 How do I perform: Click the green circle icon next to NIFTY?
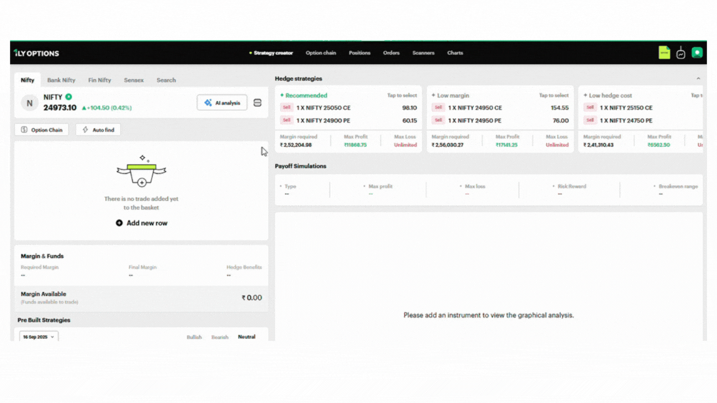pyautogui.click(x=68, y=97)
